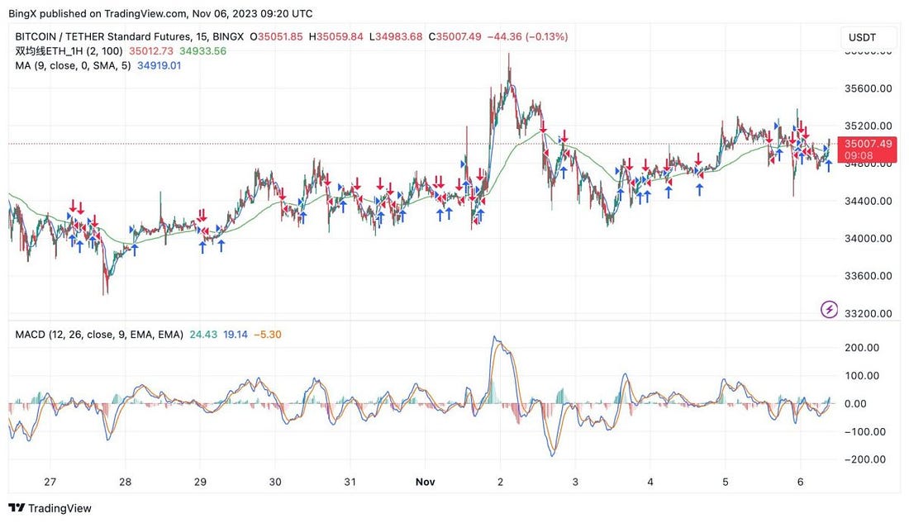909x523 pixels.
Task: Click the −44.36 (−0.13%) change value
Action: click(527, 36)
